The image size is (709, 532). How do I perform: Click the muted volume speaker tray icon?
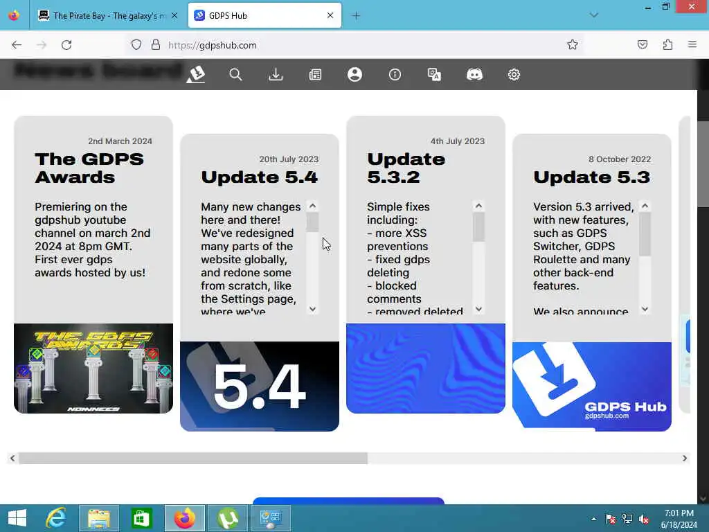click(x=644, y=519)
